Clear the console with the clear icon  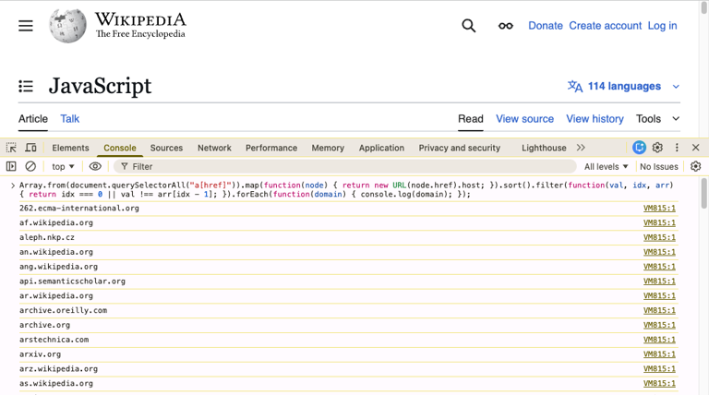pyautogui.click(x=30, y=167)
